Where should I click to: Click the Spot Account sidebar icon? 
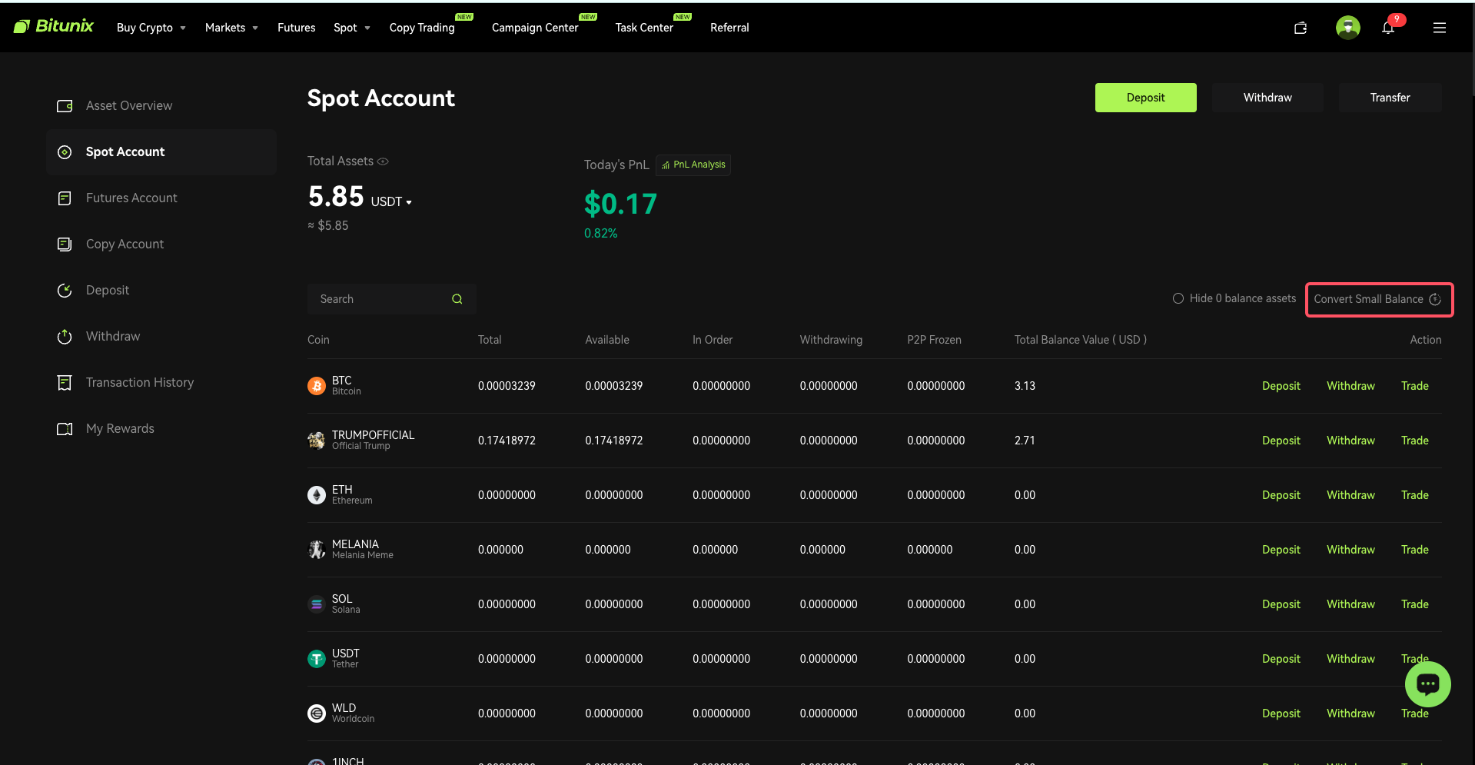(65, 152)
